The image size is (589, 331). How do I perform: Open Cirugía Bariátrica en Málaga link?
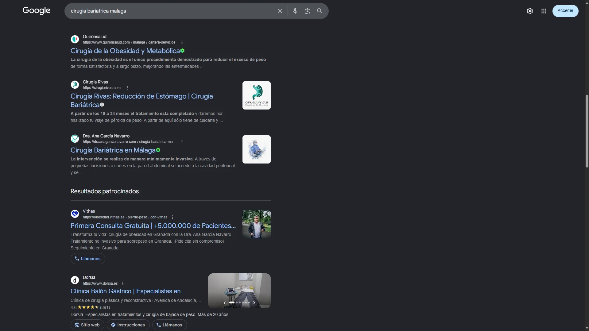point(113,150)
